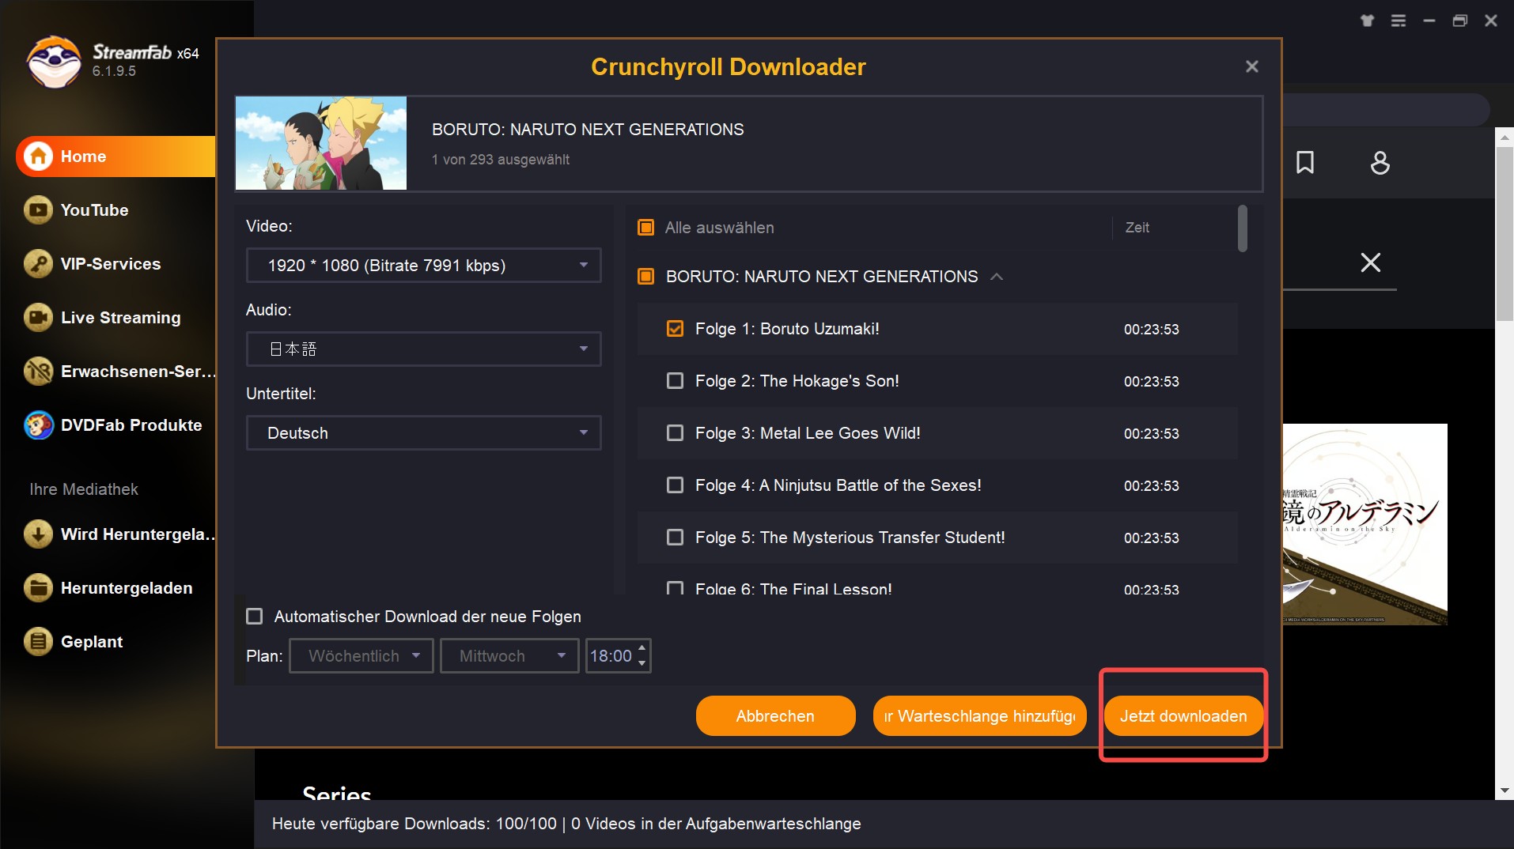1514x849 pixels.
Task: Click Zur Warteschlange hinzufügen button
Action: [979, 716]
